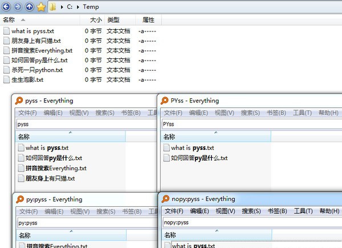Click search field containing nopy:pyss
This screenshot has height=248, width=342.
click(253, 222)
